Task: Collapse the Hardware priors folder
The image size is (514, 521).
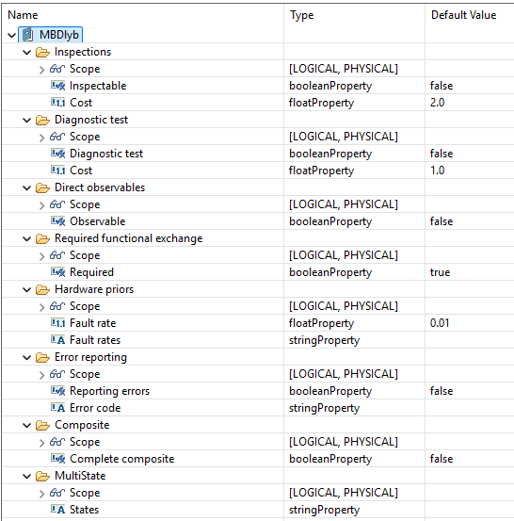Action: (27, 289)
